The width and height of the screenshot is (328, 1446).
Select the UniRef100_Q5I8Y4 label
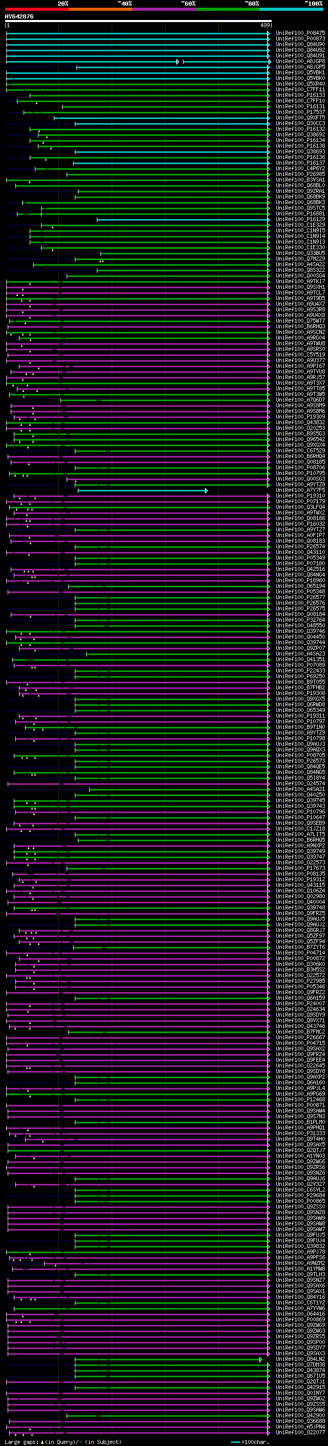coord(300,778)
